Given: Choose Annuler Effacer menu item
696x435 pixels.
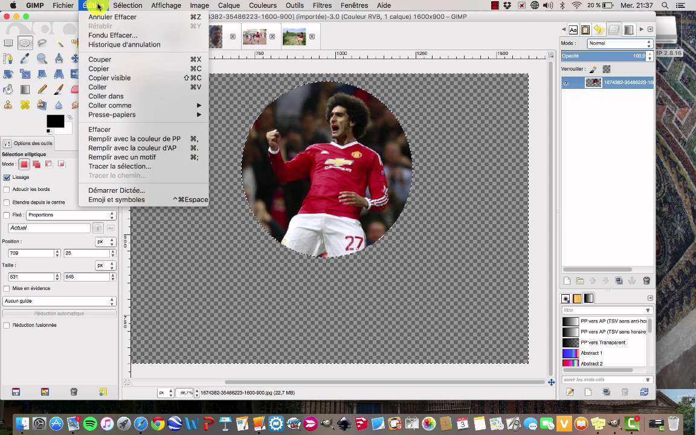Looking at the screenshot, I should (x=143, y=17).
